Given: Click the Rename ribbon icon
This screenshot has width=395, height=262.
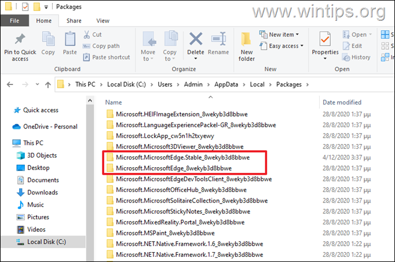Looking at the screenshot, I should pyautogui.click(x=218, y=39).
